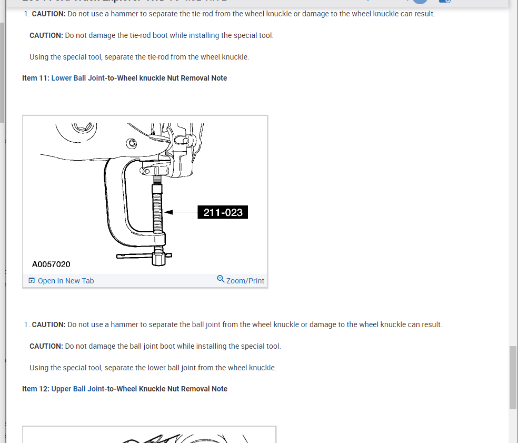This screenshot has width=518, height=443.
Task: Click the new-tab icon beside Open In New Tab
Action: 32,281
